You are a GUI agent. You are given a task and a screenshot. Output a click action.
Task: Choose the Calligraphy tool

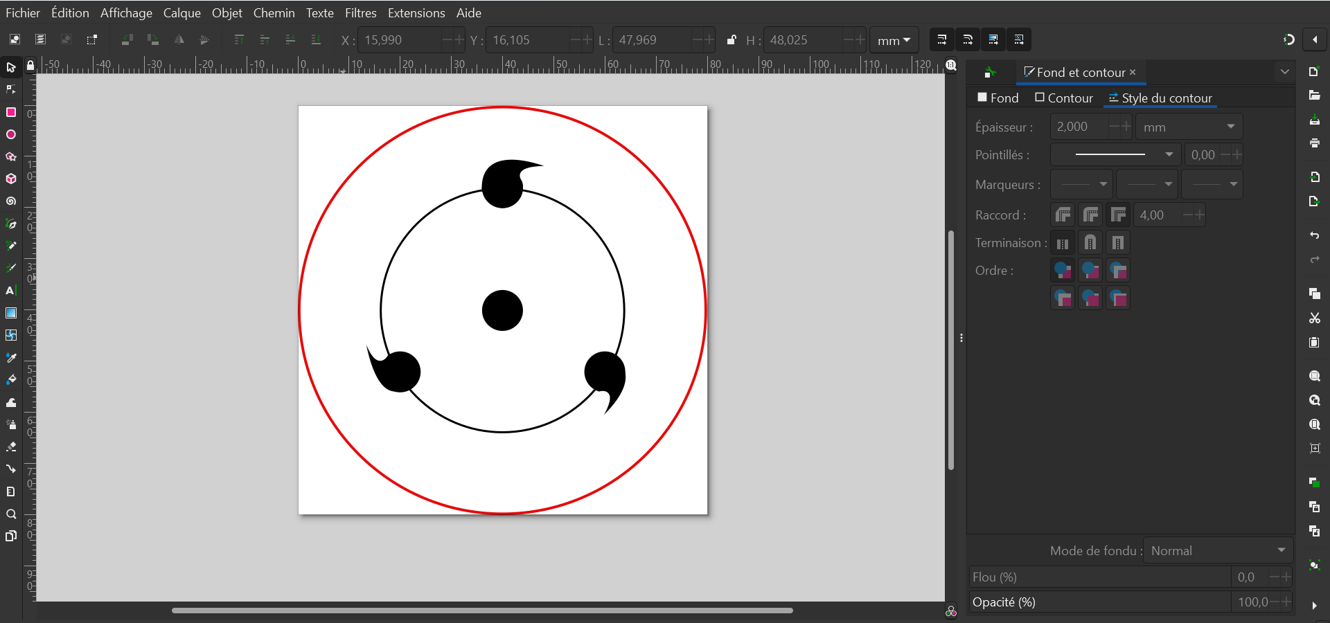pos(11,268)
